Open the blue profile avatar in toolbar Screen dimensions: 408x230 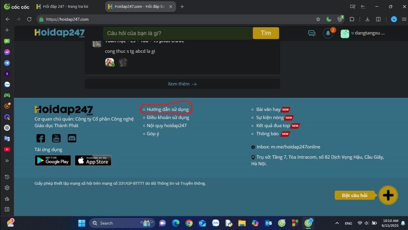394,19
